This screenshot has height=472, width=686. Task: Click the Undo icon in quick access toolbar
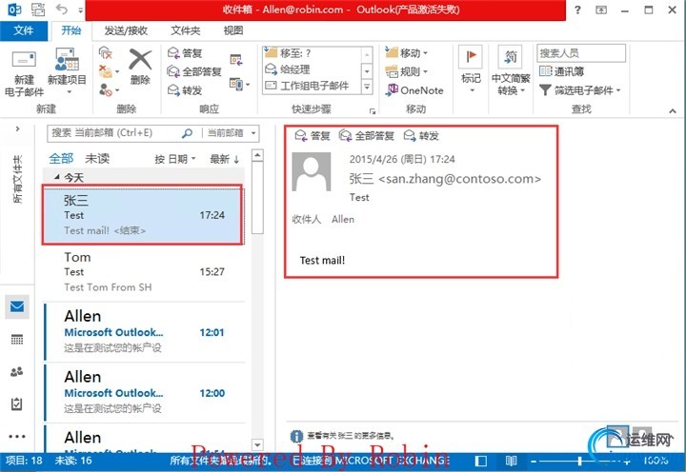tap(62, 10)
